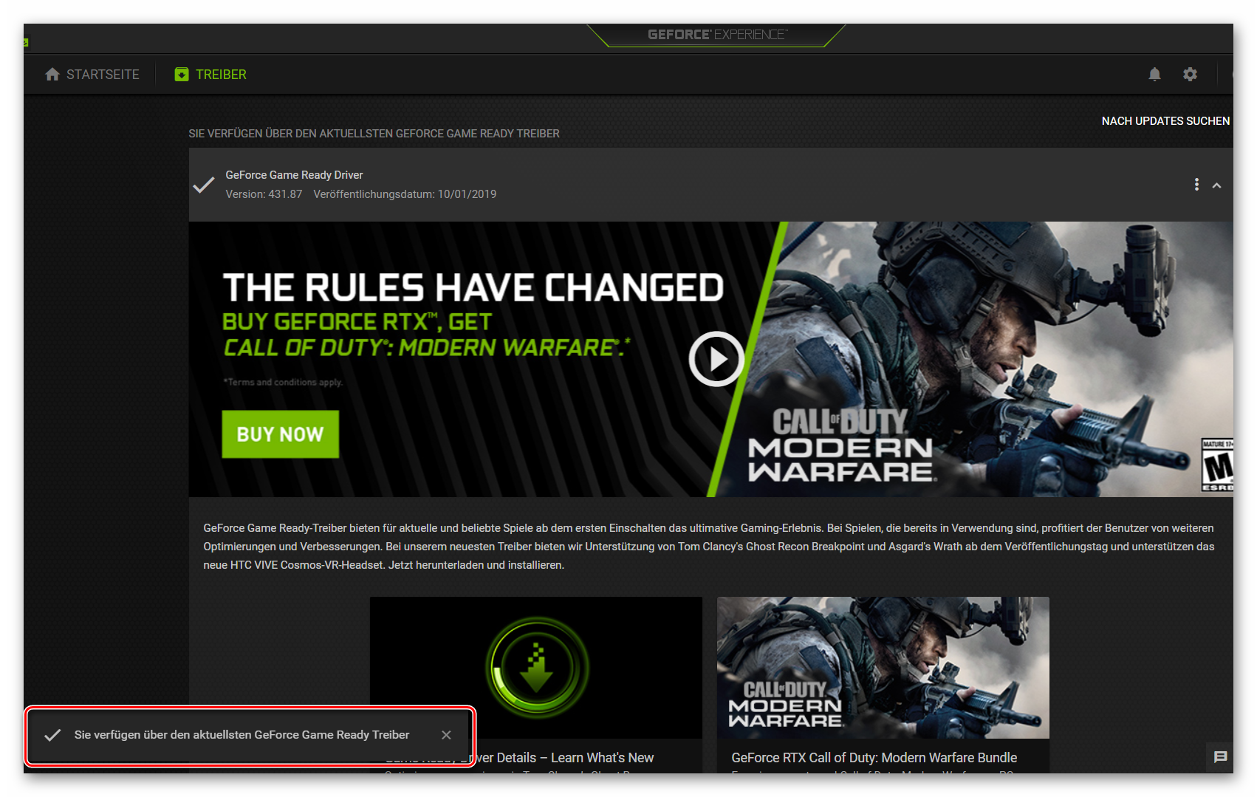Click the heading 'Sie verfügen über den aktuellsten GeForce Game Ready Treiber'
The height and width of the screenshot is (797, 1257).
click(374, 134)
